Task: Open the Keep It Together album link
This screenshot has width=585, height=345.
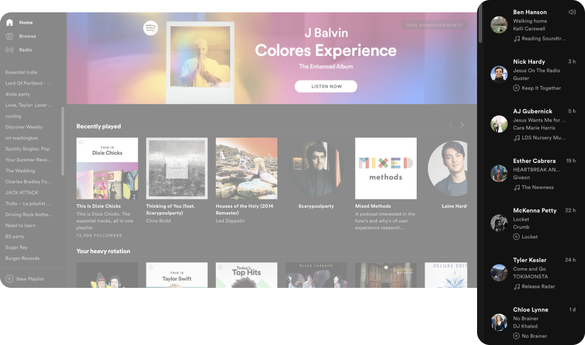Action: (541, 88)
